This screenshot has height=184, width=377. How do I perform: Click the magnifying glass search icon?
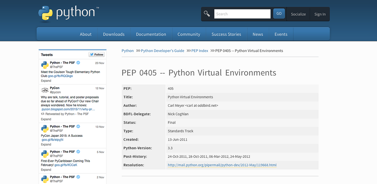coord(207,13)
